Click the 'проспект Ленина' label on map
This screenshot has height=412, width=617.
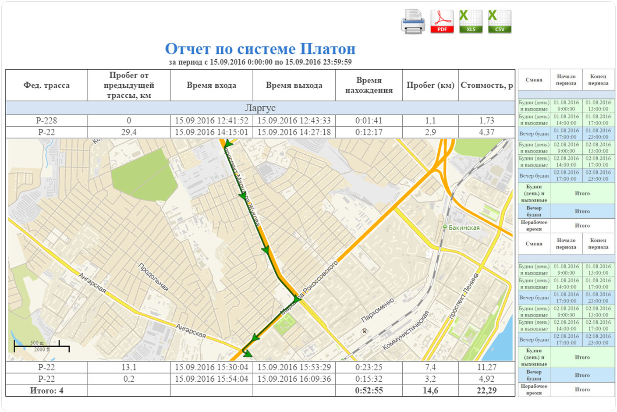pos(464,296)
